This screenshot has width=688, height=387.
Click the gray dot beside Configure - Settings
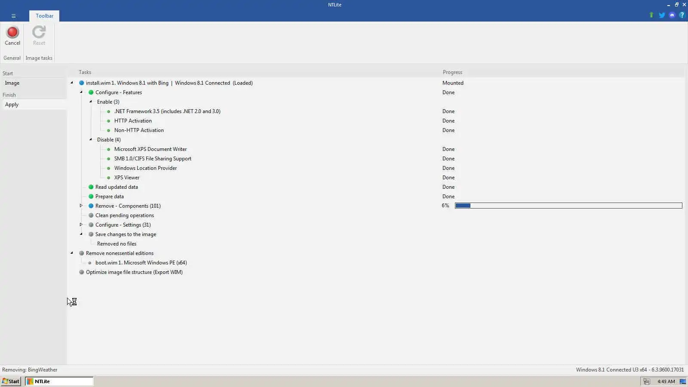point(91,225)
